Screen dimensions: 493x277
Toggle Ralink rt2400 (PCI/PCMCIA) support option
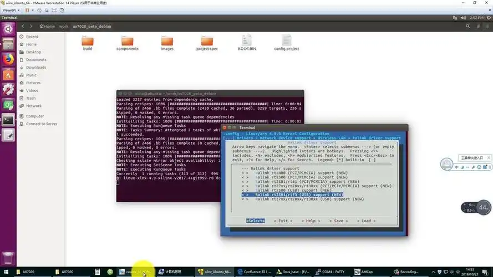click(x=294, y=173)
